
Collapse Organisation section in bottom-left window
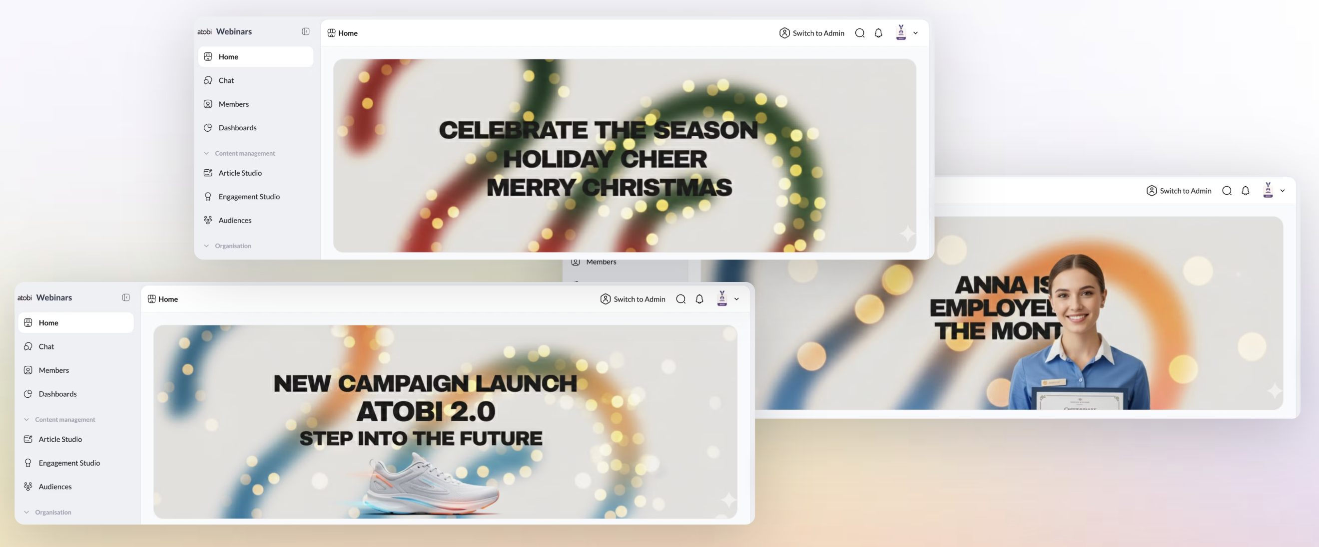point(26,512)
